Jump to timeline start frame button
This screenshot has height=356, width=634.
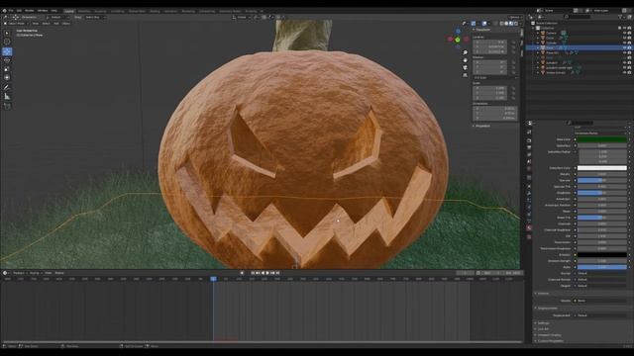253,273
